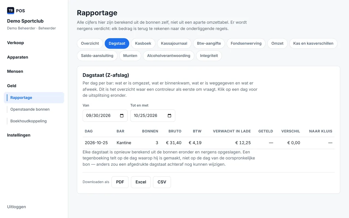Switch to the Munten tab
The image size is (349, 218).
click(x=130, y=56)
